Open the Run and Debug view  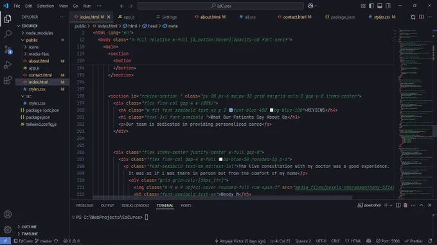point(8,65)
